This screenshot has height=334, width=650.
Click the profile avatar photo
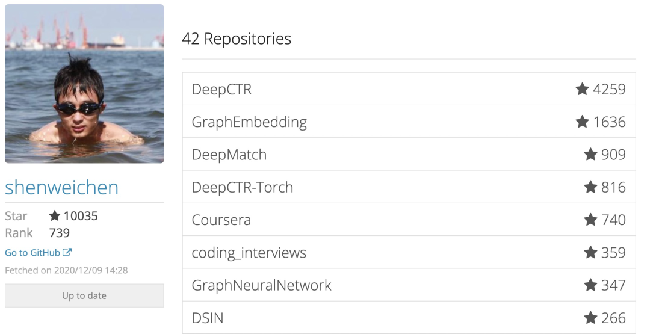click(84, 84)
